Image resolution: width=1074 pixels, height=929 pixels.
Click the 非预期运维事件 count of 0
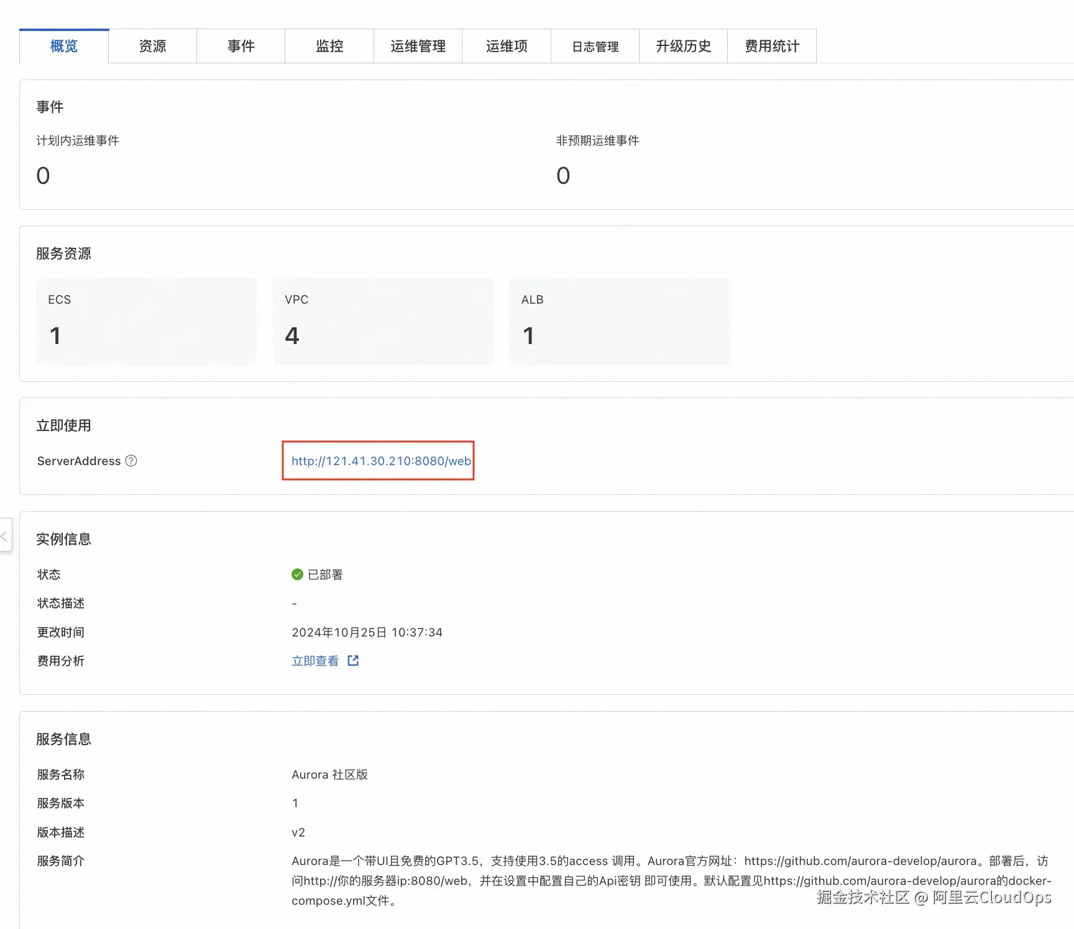[x=563, y=176]
